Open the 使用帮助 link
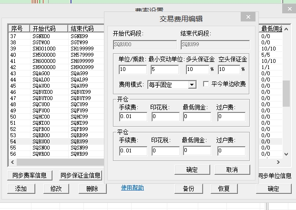The image size is (296, 210). (x=132, y=188)
